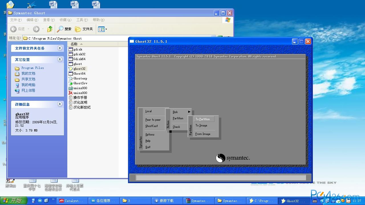Choose To Partition in Ghost submenu

(x=204, y=119)
